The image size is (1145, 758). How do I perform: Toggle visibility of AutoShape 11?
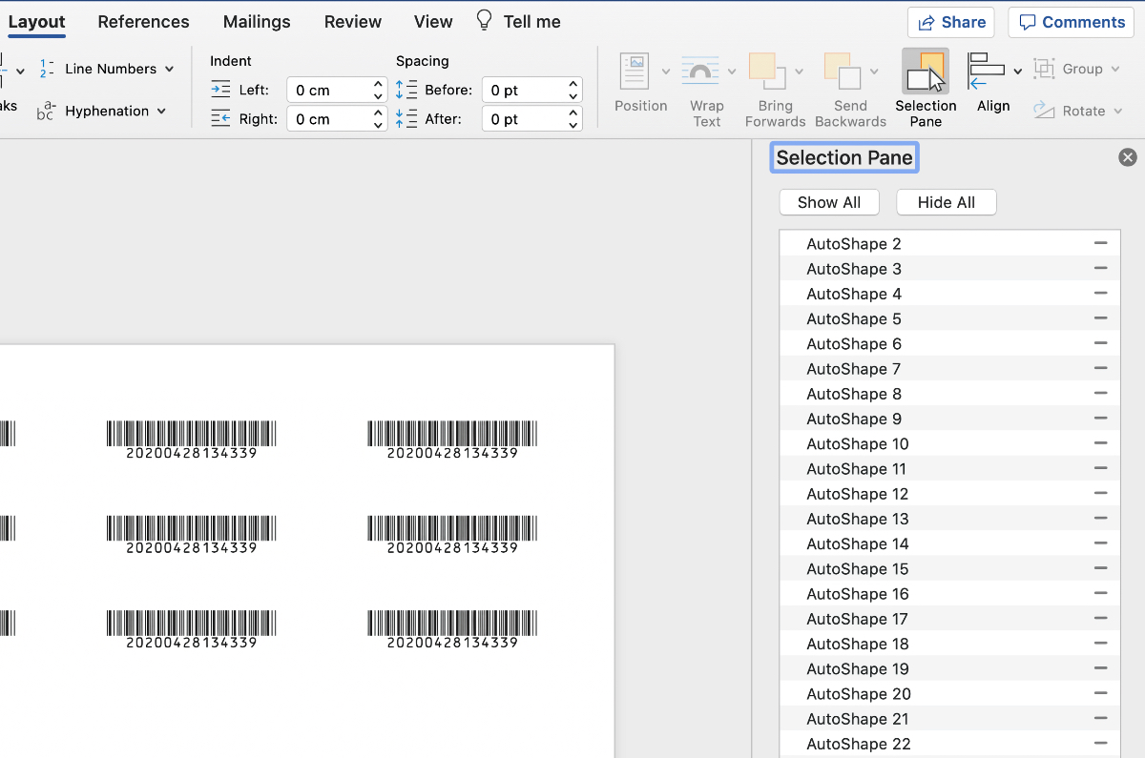pyautogui.click(x=1101, y=468)
